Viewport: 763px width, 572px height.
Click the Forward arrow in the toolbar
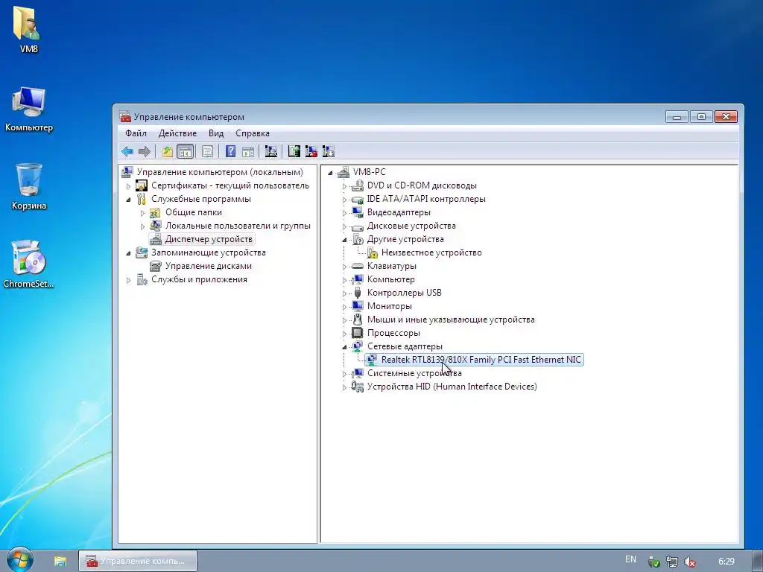[145, 151]
